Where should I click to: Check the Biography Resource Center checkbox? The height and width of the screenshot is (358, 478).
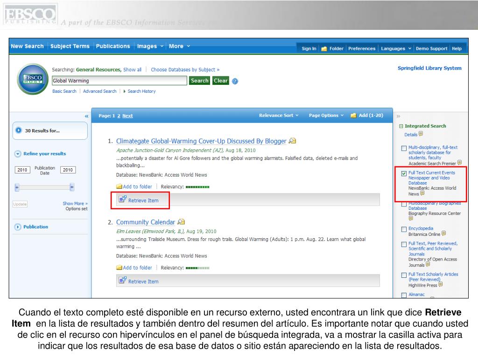point(404,205)
